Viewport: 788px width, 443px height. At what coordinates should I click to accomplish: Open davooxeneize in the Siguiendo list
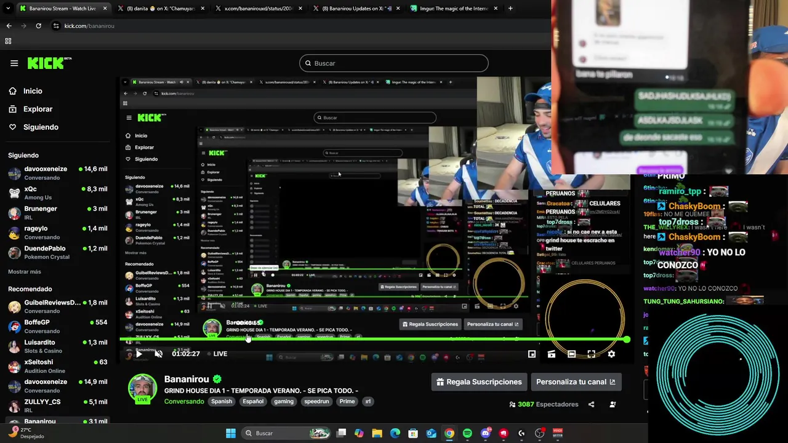coord(57,173)
